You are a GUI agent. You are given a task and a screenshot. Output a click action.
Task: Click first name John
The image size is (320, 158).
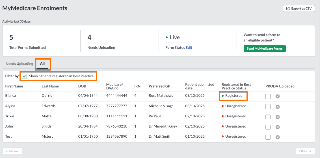tap(9, 126)
